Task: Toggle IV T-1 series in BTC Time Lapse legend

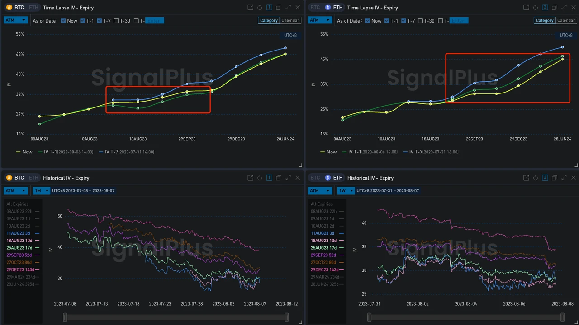Action: (x=66, y=152)
